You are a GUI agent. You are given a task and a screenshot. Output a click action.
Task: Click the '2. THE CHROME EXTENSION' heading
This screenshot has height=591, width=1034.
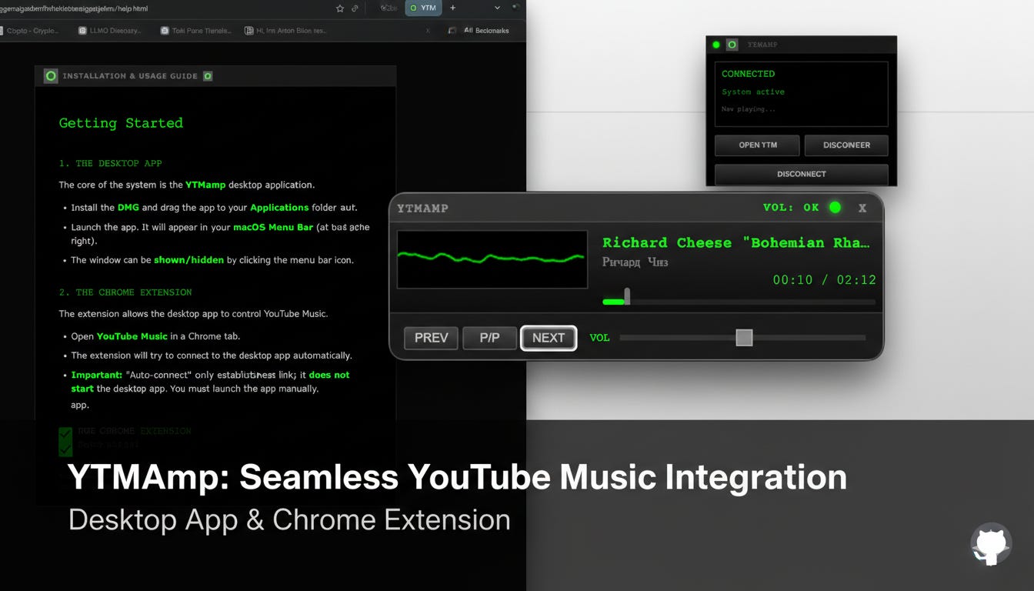[x=125, y=292]
